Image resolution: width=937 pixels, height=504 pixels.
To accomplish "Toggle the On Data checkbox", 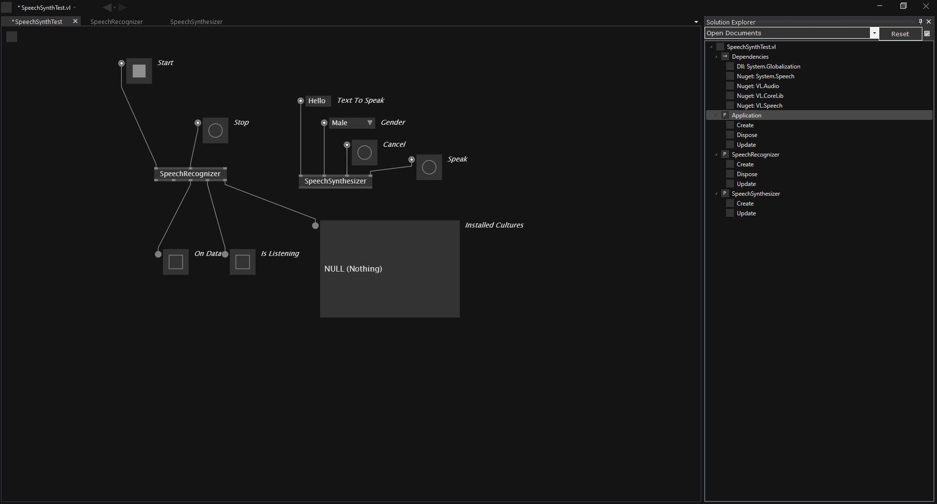I will (176, 262).
